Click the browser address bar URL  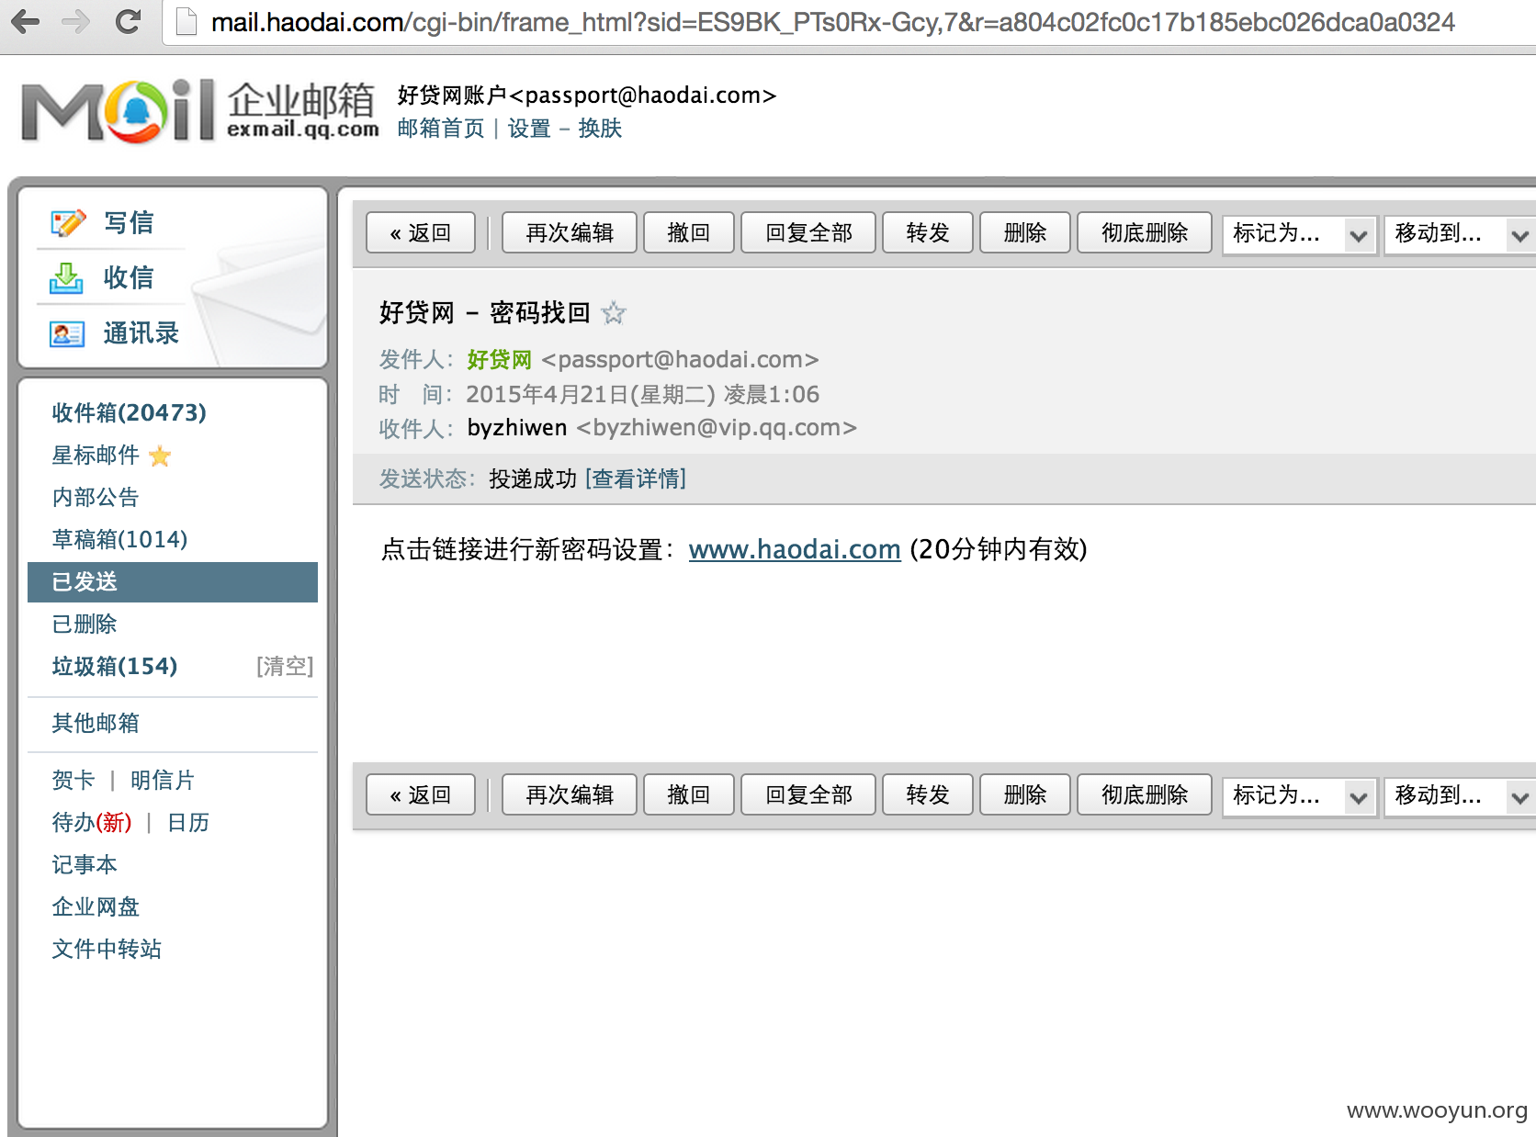pos(833,22)
